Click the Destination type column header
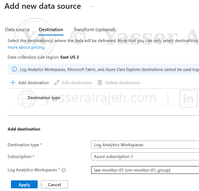The image size is (199, 191). 44,98
